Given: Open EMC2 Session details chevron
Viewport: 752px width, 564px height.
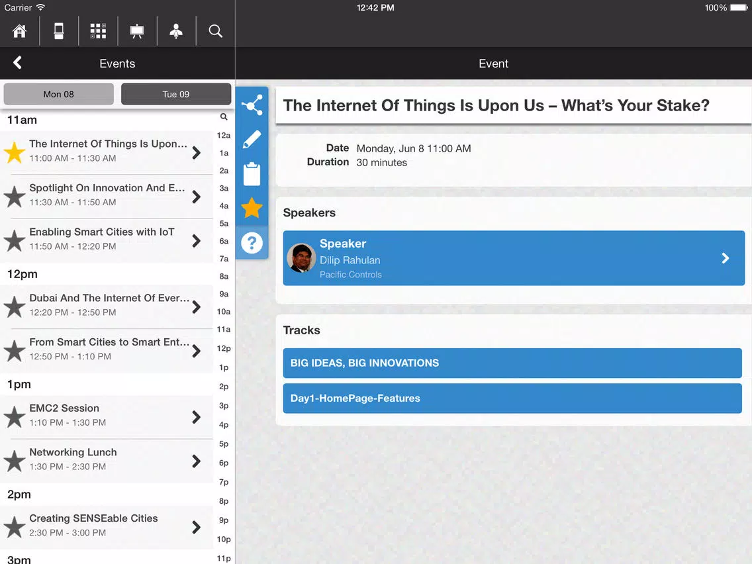Looking at the screenshot, I should coord(196,417).
